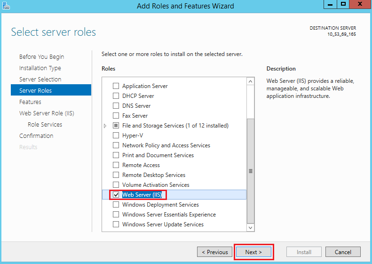Jump to the Confirmation step
This screenshot has width=372, height=264.
click(36, 136)
